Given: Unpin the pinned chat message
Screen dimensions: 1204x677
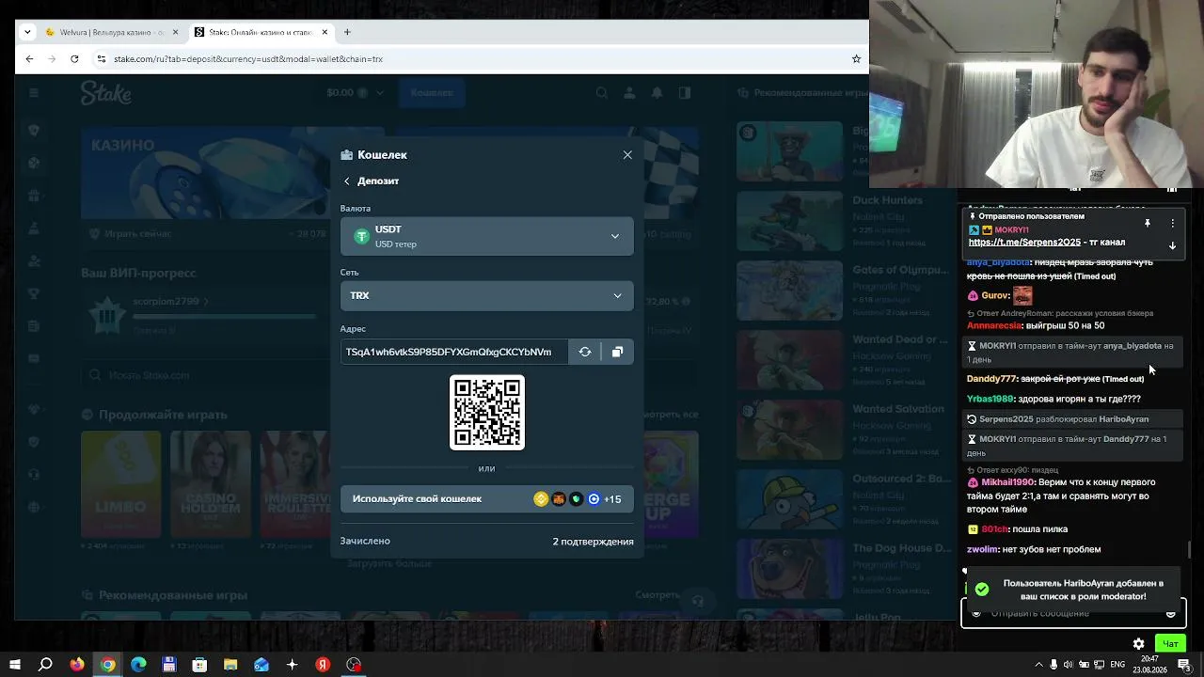Looking at the screenshot, I should coord(1147,224).
